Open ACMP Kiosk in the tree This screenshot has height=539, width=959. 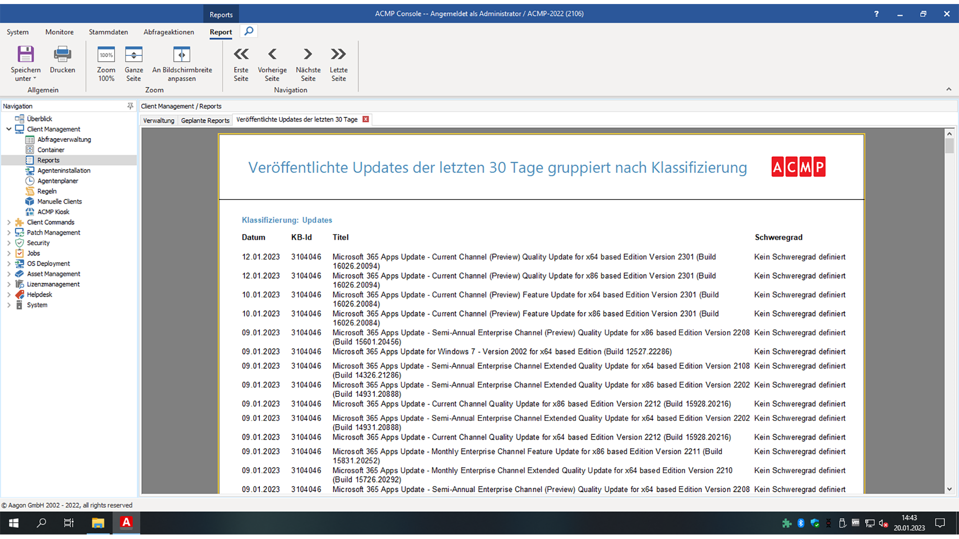pyautogui.click(x=53, y=212)
